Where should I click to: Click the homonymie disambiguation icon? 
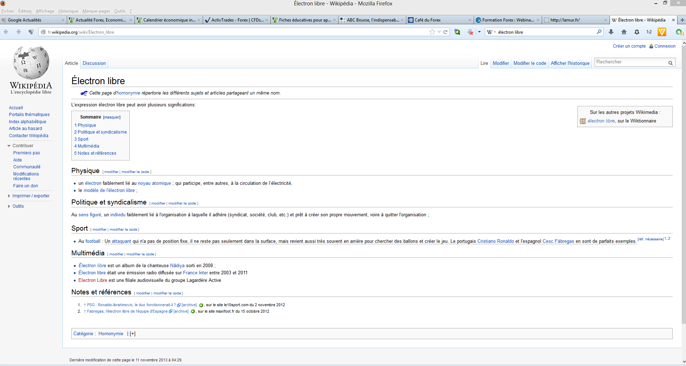coord(84,93)
